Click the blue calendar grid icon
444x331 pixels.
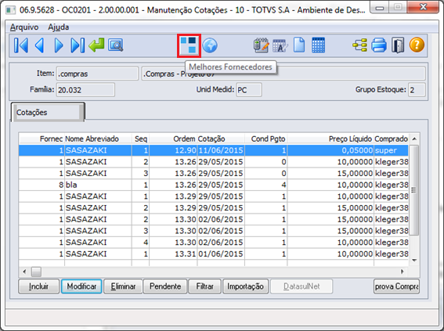(x=318, y=45)
